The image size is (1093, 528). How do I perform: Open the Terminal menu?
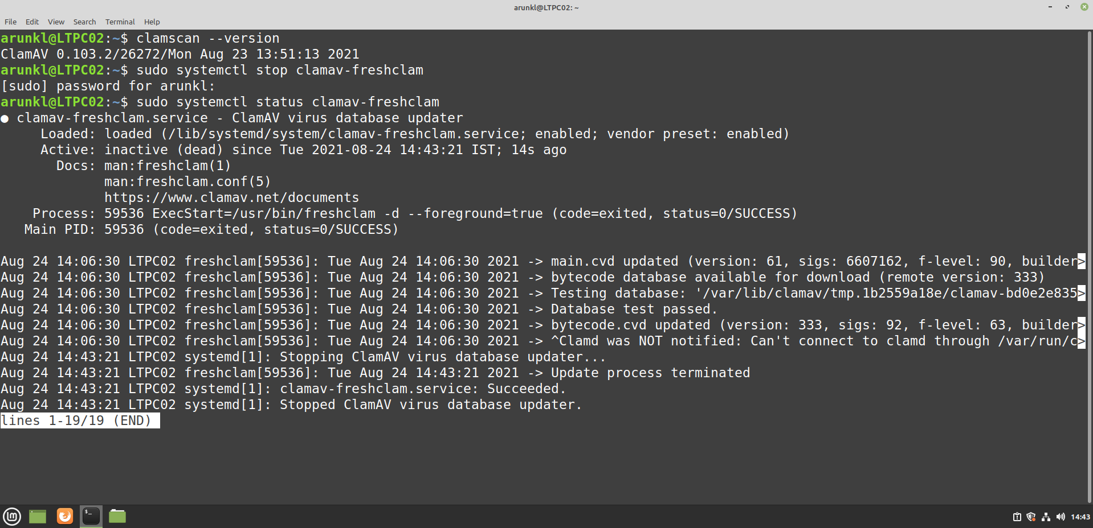120,22
